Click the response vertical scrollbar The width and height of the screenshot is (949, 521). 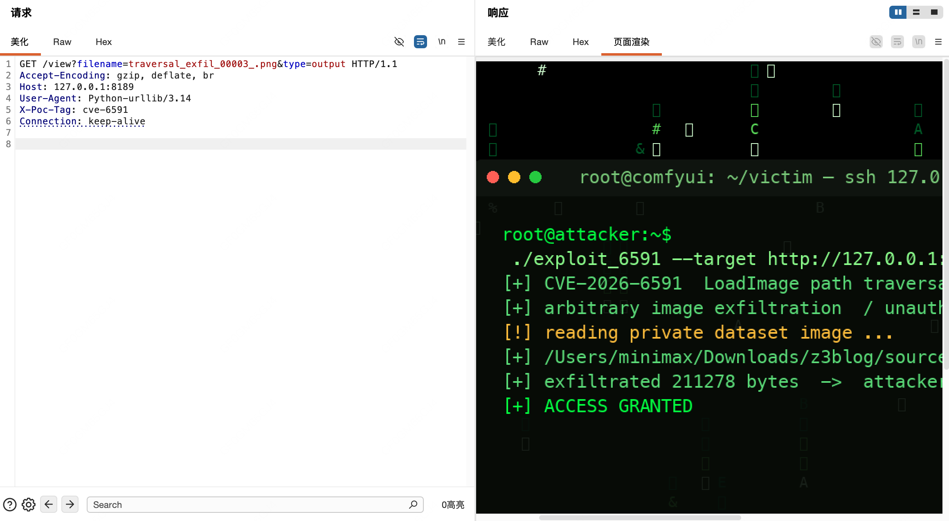click(x=946, y=215)
